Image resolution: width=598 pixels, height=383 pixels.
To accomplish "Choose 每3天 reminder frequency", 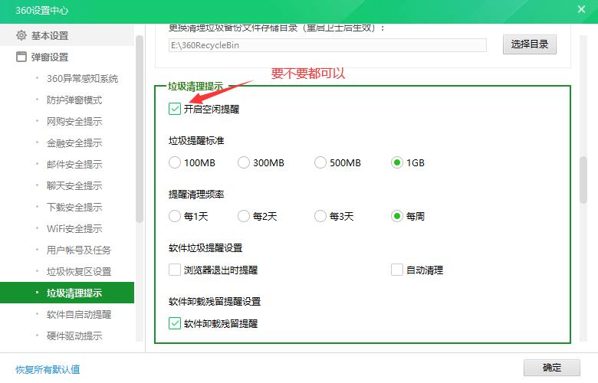I will pyautogui.click(x=320, y=217).
